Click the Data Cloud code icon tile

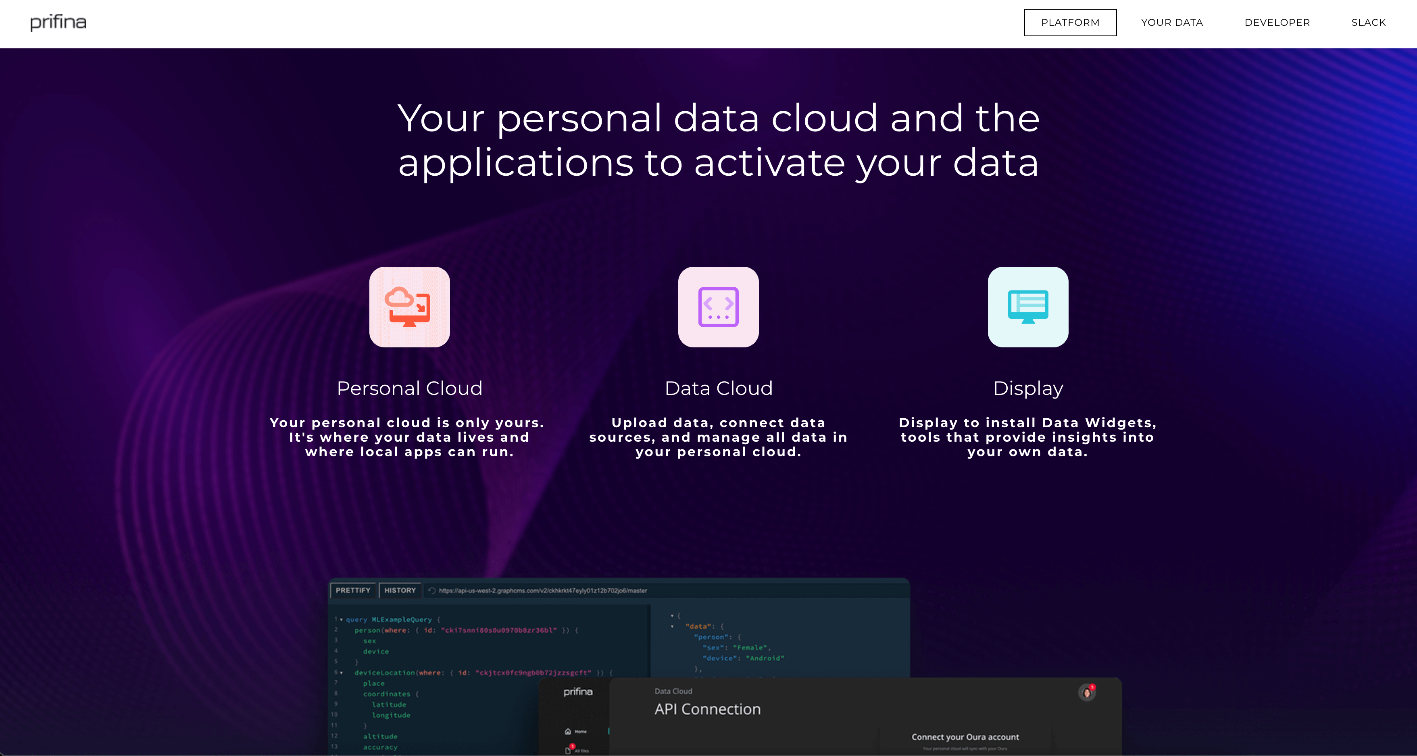(x=718, y=307)
